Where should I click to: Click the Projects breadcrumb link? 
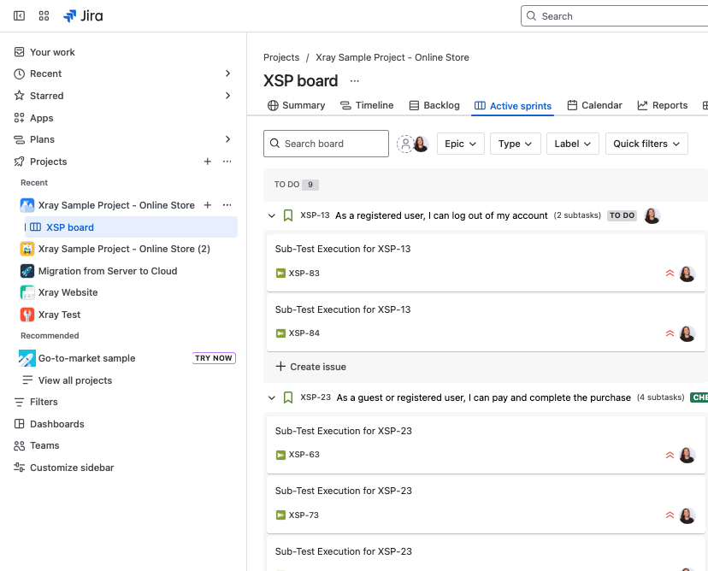click(281, 58)
